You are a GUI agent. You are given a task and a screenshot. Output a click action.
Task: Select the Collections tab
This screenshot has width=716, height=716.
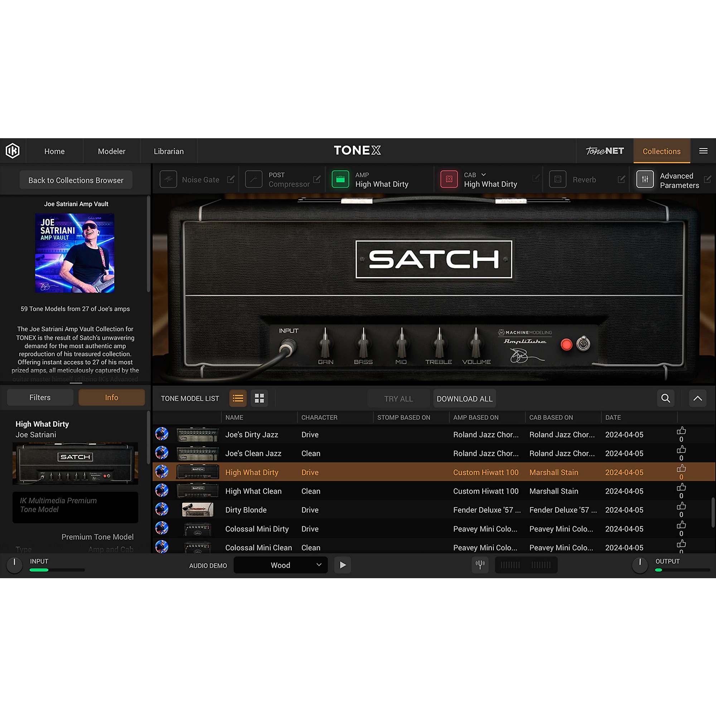point(662,151)
